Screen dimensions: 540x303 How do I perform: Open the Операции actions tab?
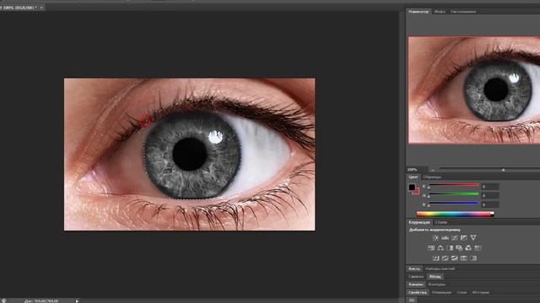(x=441, y=292)
